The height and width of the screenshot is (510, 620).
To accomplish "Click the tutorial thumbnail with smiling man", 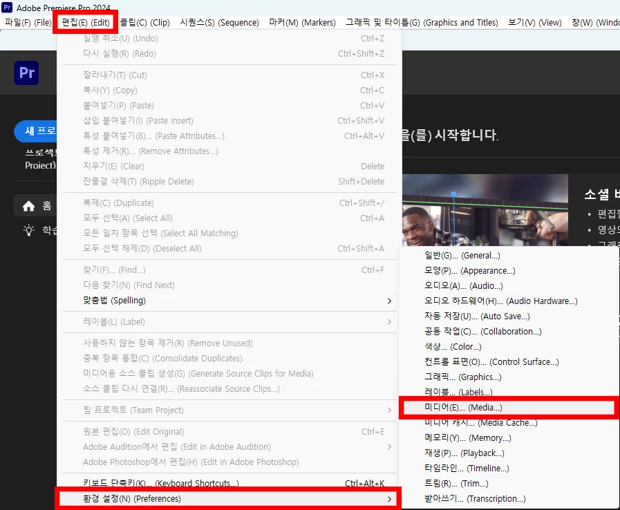I will [x=485, y=210].
